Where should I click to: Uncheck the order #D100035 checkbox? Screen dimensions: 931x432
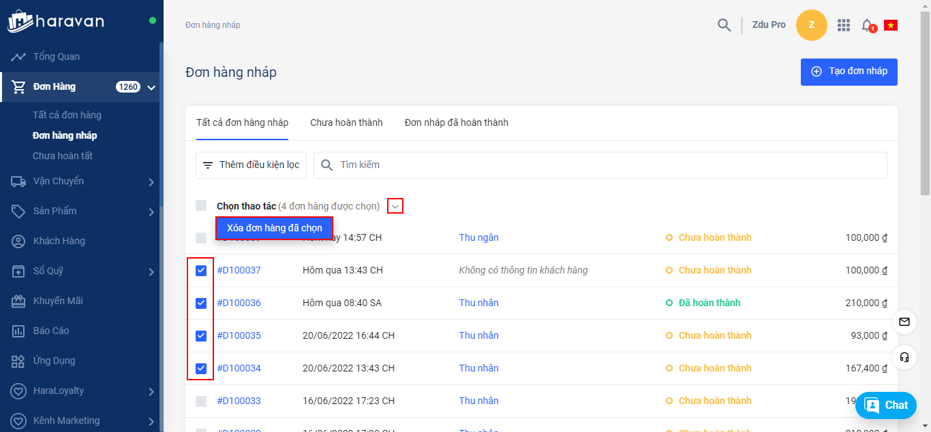(x=201, y=336)
